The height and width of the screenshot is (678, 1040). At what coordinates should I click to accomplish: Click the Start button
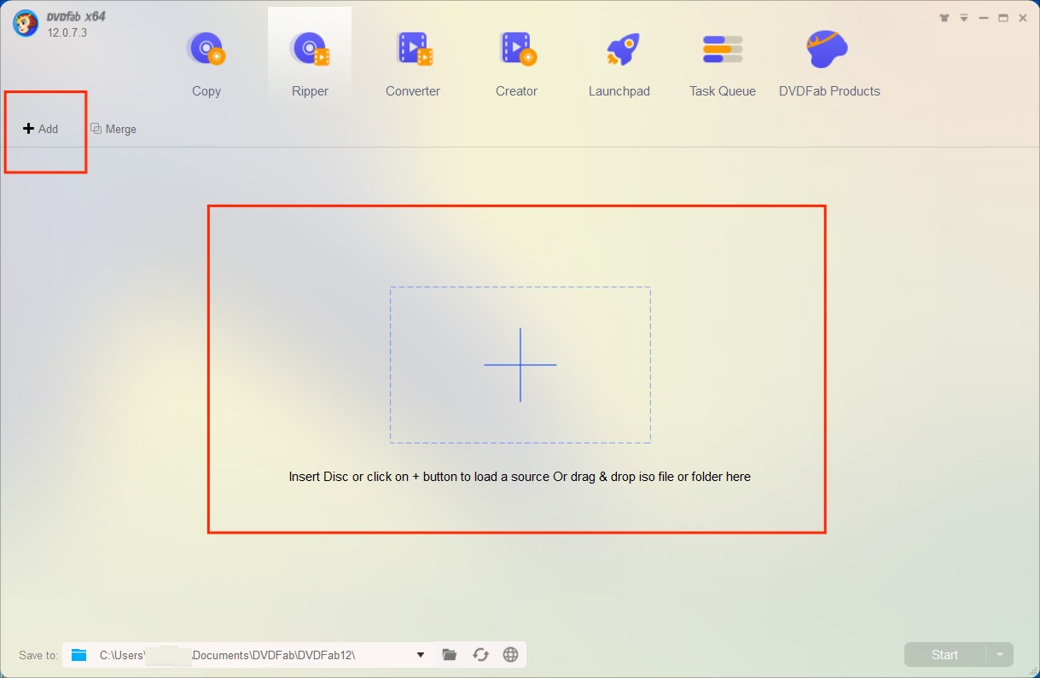pos(944,655)
